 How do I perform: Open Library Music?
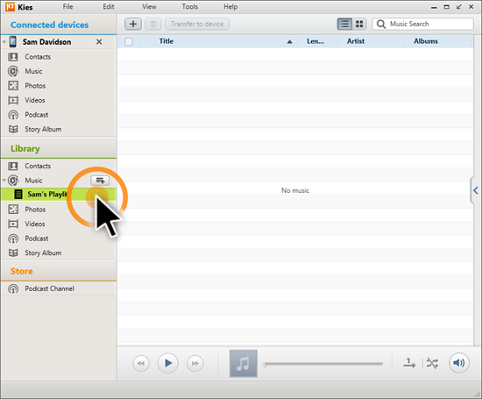33,181
